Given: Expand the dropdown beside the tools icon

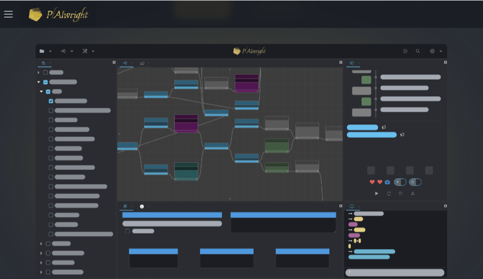Looking at the screenshot, I should (x=93, y=51).
